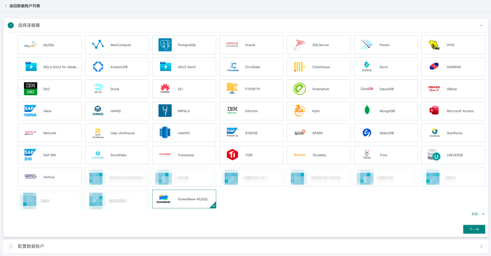The image size is (491, 256).
Task: Choose the StarRocks connector label
Action: pyautogui.click(x=454, y=133)
